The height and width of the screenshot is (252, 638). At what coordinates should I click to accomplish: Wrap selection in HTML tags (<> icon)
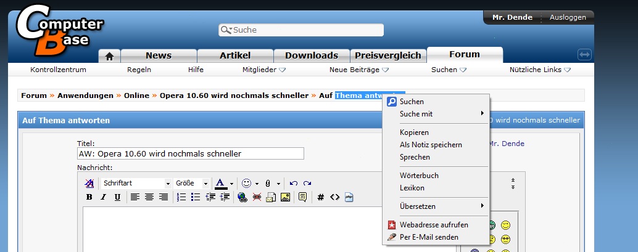[x=334, y=198]
